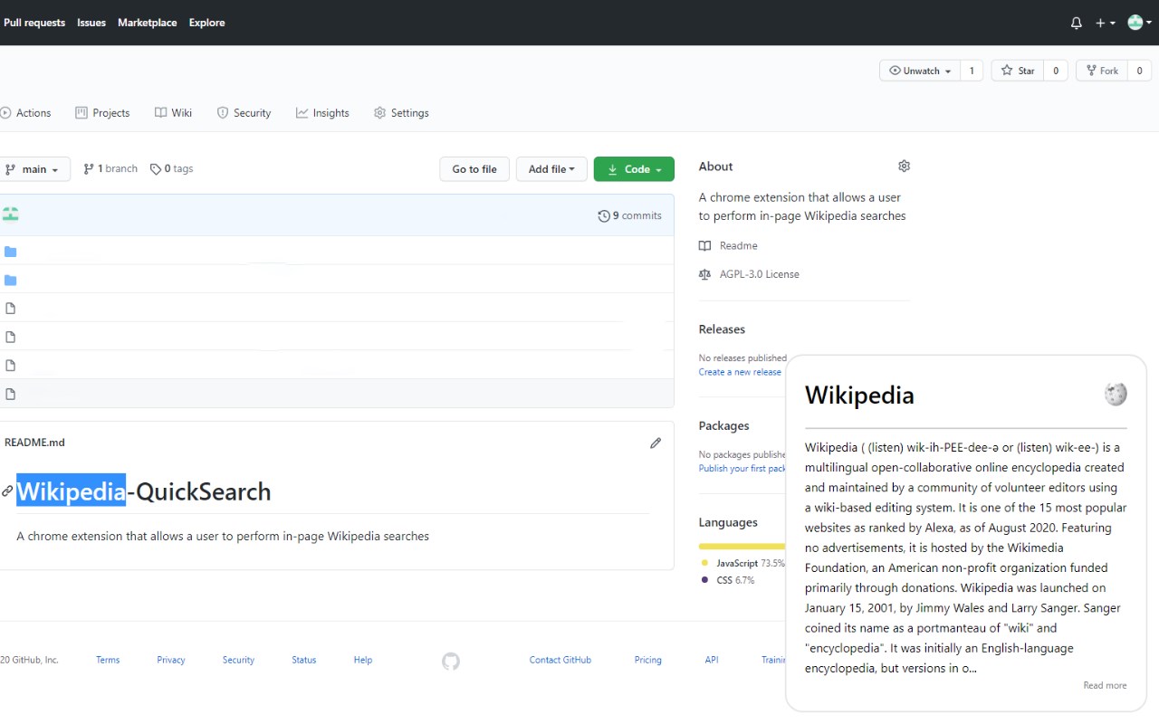Open the About settings gear icon
1159x724 pixels.
pos(904,167)
